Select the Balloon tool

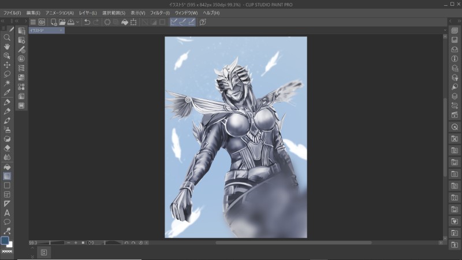click(x=7, y=222)
